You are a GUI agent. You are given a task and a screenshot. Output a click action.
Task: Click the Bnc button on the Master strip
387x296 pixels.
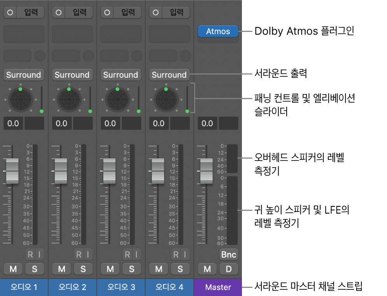click(229, 254)
